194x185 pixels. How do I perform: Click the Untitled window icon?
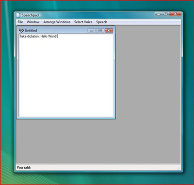coord(21,31)
